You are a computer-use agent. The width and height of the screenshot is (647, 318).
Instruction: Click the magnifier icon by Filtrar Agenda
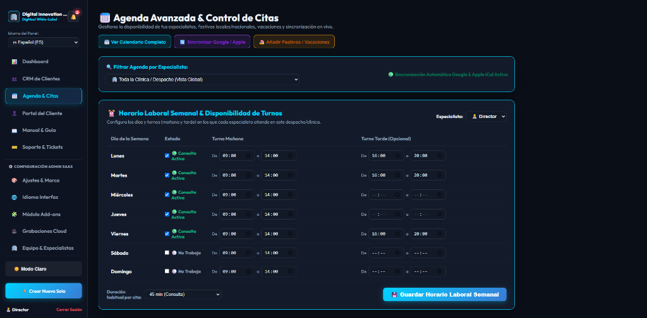pos(109,67)
